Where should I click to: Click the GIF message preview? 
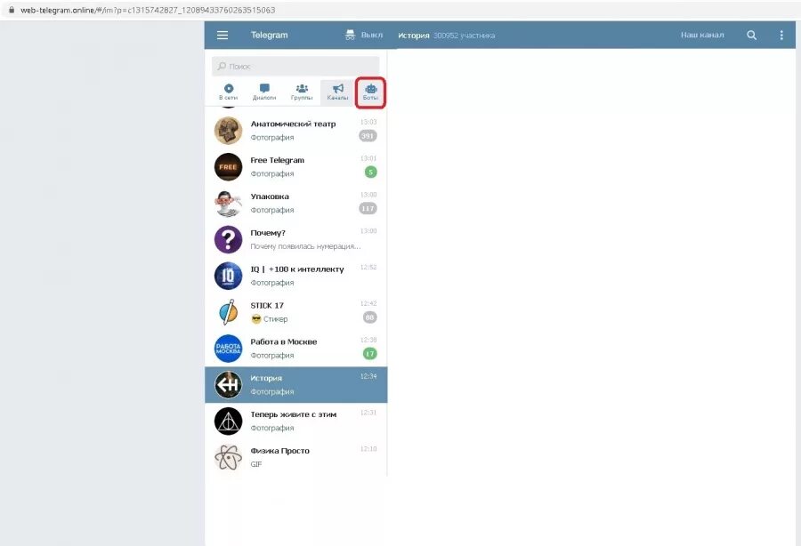pyautogui.click(x=256, y=464)
